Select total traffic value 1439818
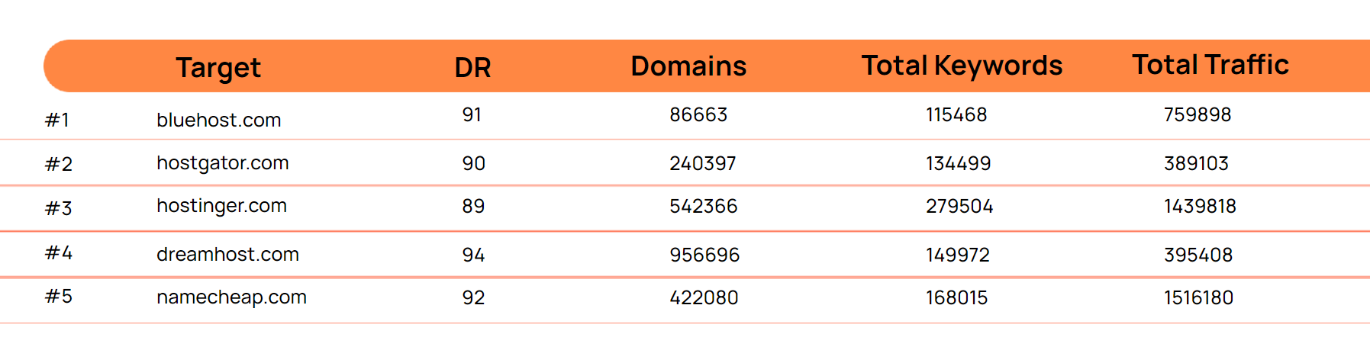This screenshot has height=363, width=1370. 1199,206
